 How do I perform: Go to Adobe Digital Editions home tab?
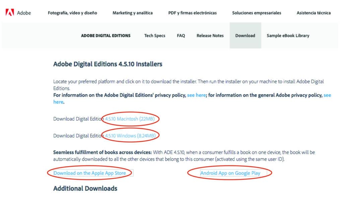click(106, 36)
